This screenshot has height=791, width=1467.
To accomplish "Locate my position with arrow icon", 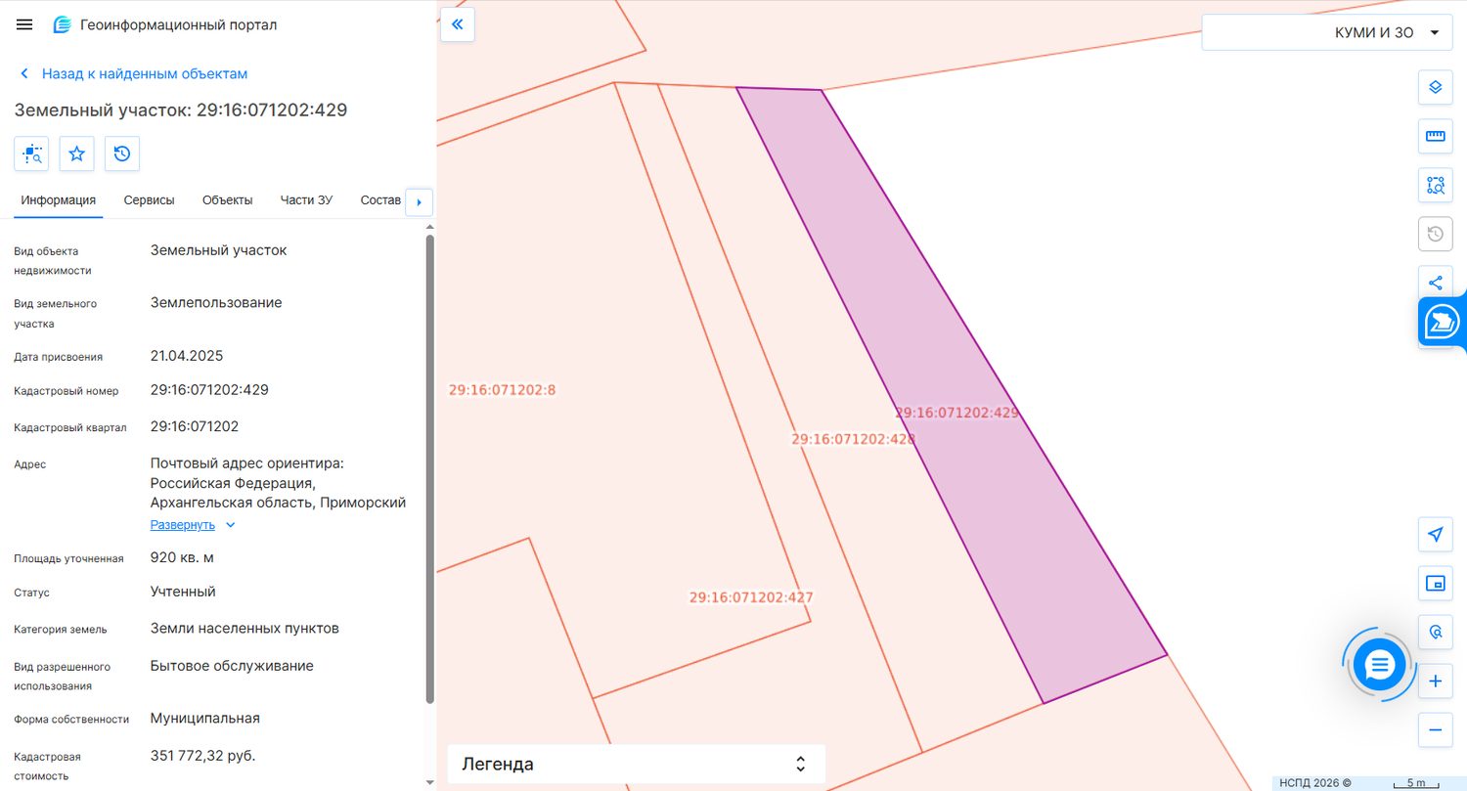I will tap(1436, 535).
